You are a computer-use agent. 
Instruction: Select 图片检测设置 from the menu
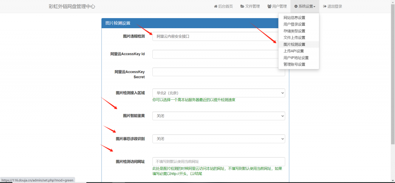(299, 44)
